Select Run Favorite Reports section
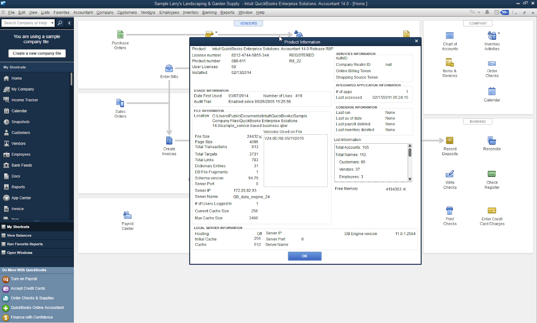Viewport: 537px width, 323px height. point(37,244)
